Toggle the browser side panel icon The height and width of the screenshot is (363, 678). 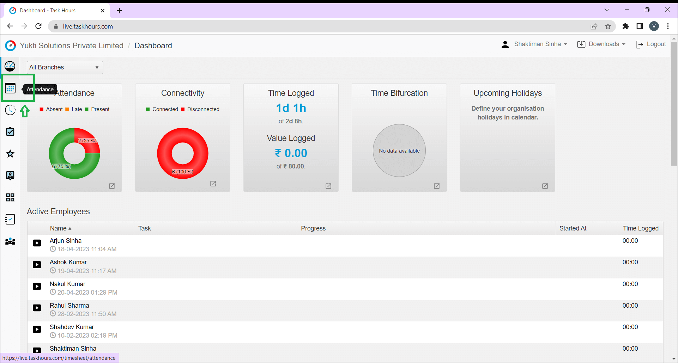pyautogui.click(x=640, y=26)
